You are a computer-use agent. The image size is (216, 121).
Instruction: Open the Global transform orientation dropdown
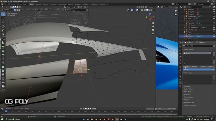coord(69,7)
